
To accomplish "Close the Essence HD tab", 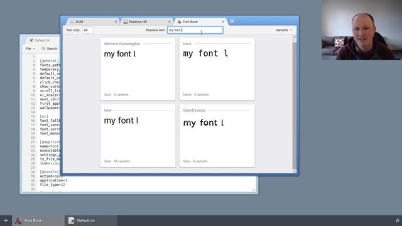I will click(x=169, y=22).
